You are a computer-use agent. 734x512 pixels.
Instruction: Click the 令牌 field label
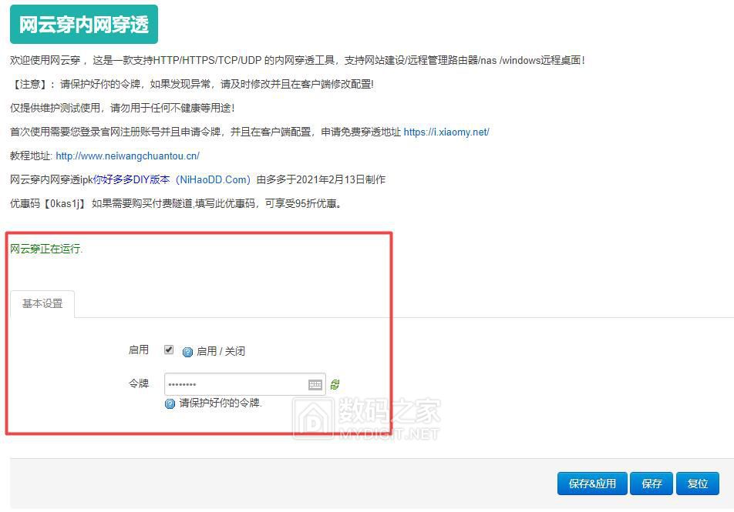pos(139,383)
